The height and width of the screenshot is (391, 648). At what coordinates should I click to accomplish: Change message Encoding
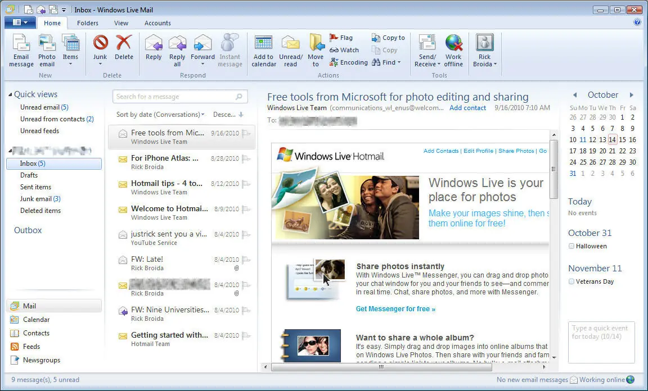click(x=348, y=62)
